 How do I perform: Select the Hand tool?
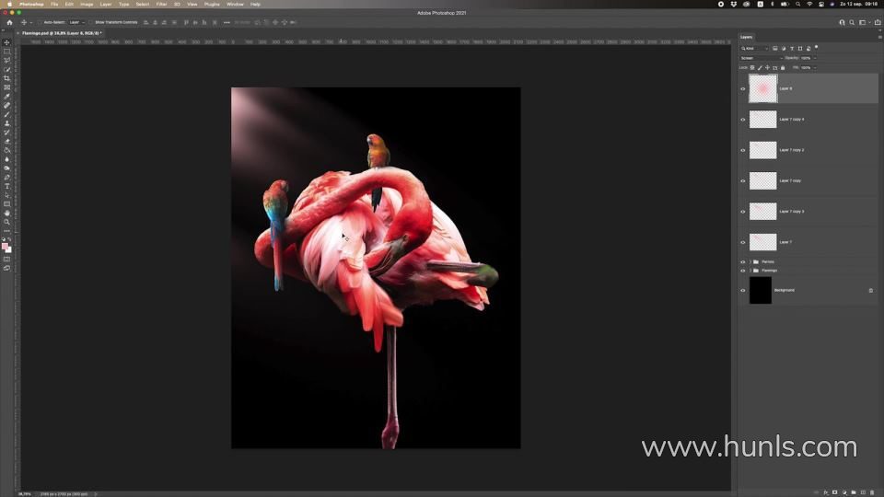(6, 213)
